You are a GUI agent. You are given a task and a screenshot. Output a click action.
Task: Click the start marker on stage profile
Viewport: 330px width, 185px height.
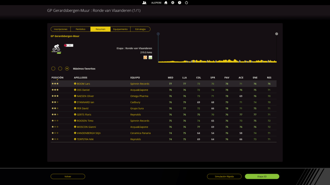[x=158, y=34]
